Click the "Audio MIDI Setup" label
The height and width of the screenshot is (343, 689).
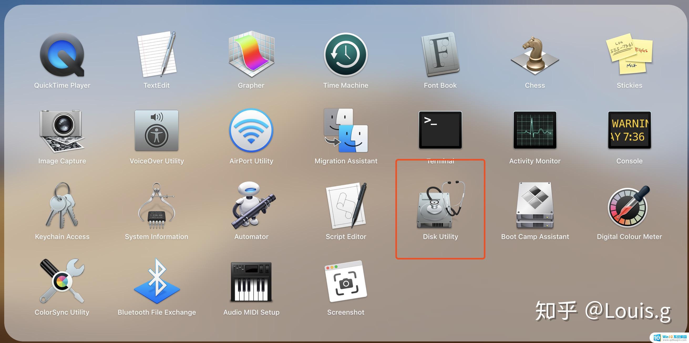click(x=251, y=312)
